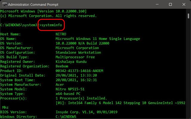The width and height of the screenshot is (191, 119).
Task: Click the Windows Directory value C:\WINDOWS
Action: click(66, 117)
